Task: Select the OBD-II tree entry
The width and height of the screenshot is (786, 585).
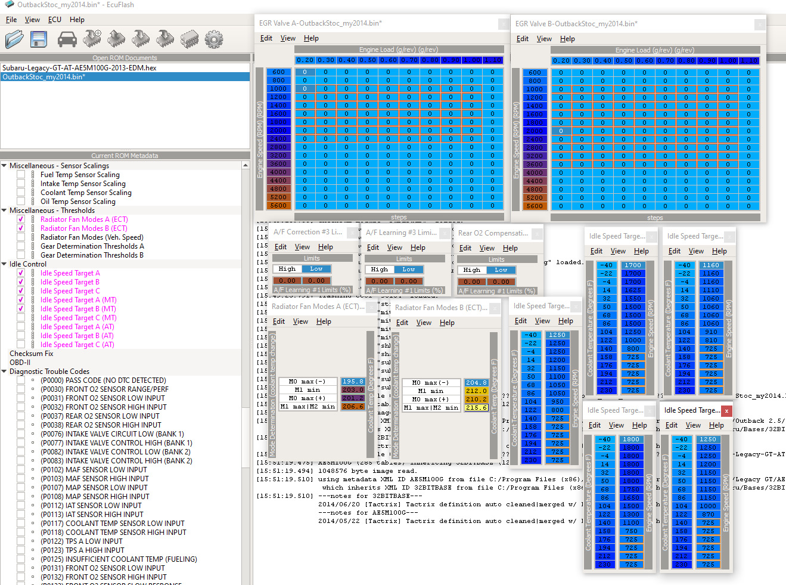Action: click(x=20, y=363)
